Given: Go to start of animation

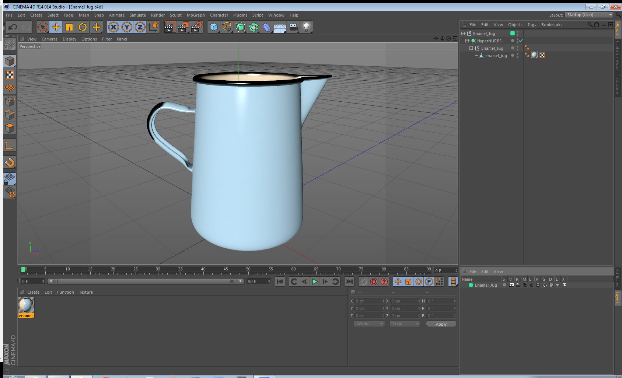Looking at the screenshot, I should coord(280,281).
